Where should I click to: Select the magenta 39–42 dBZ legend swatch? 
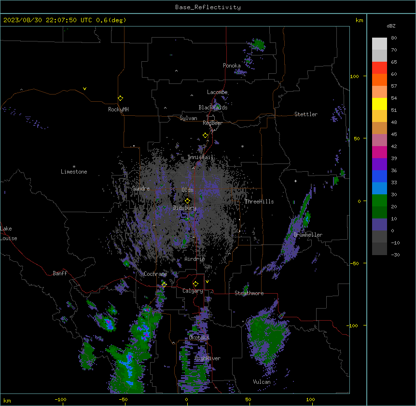coord(379,152)
